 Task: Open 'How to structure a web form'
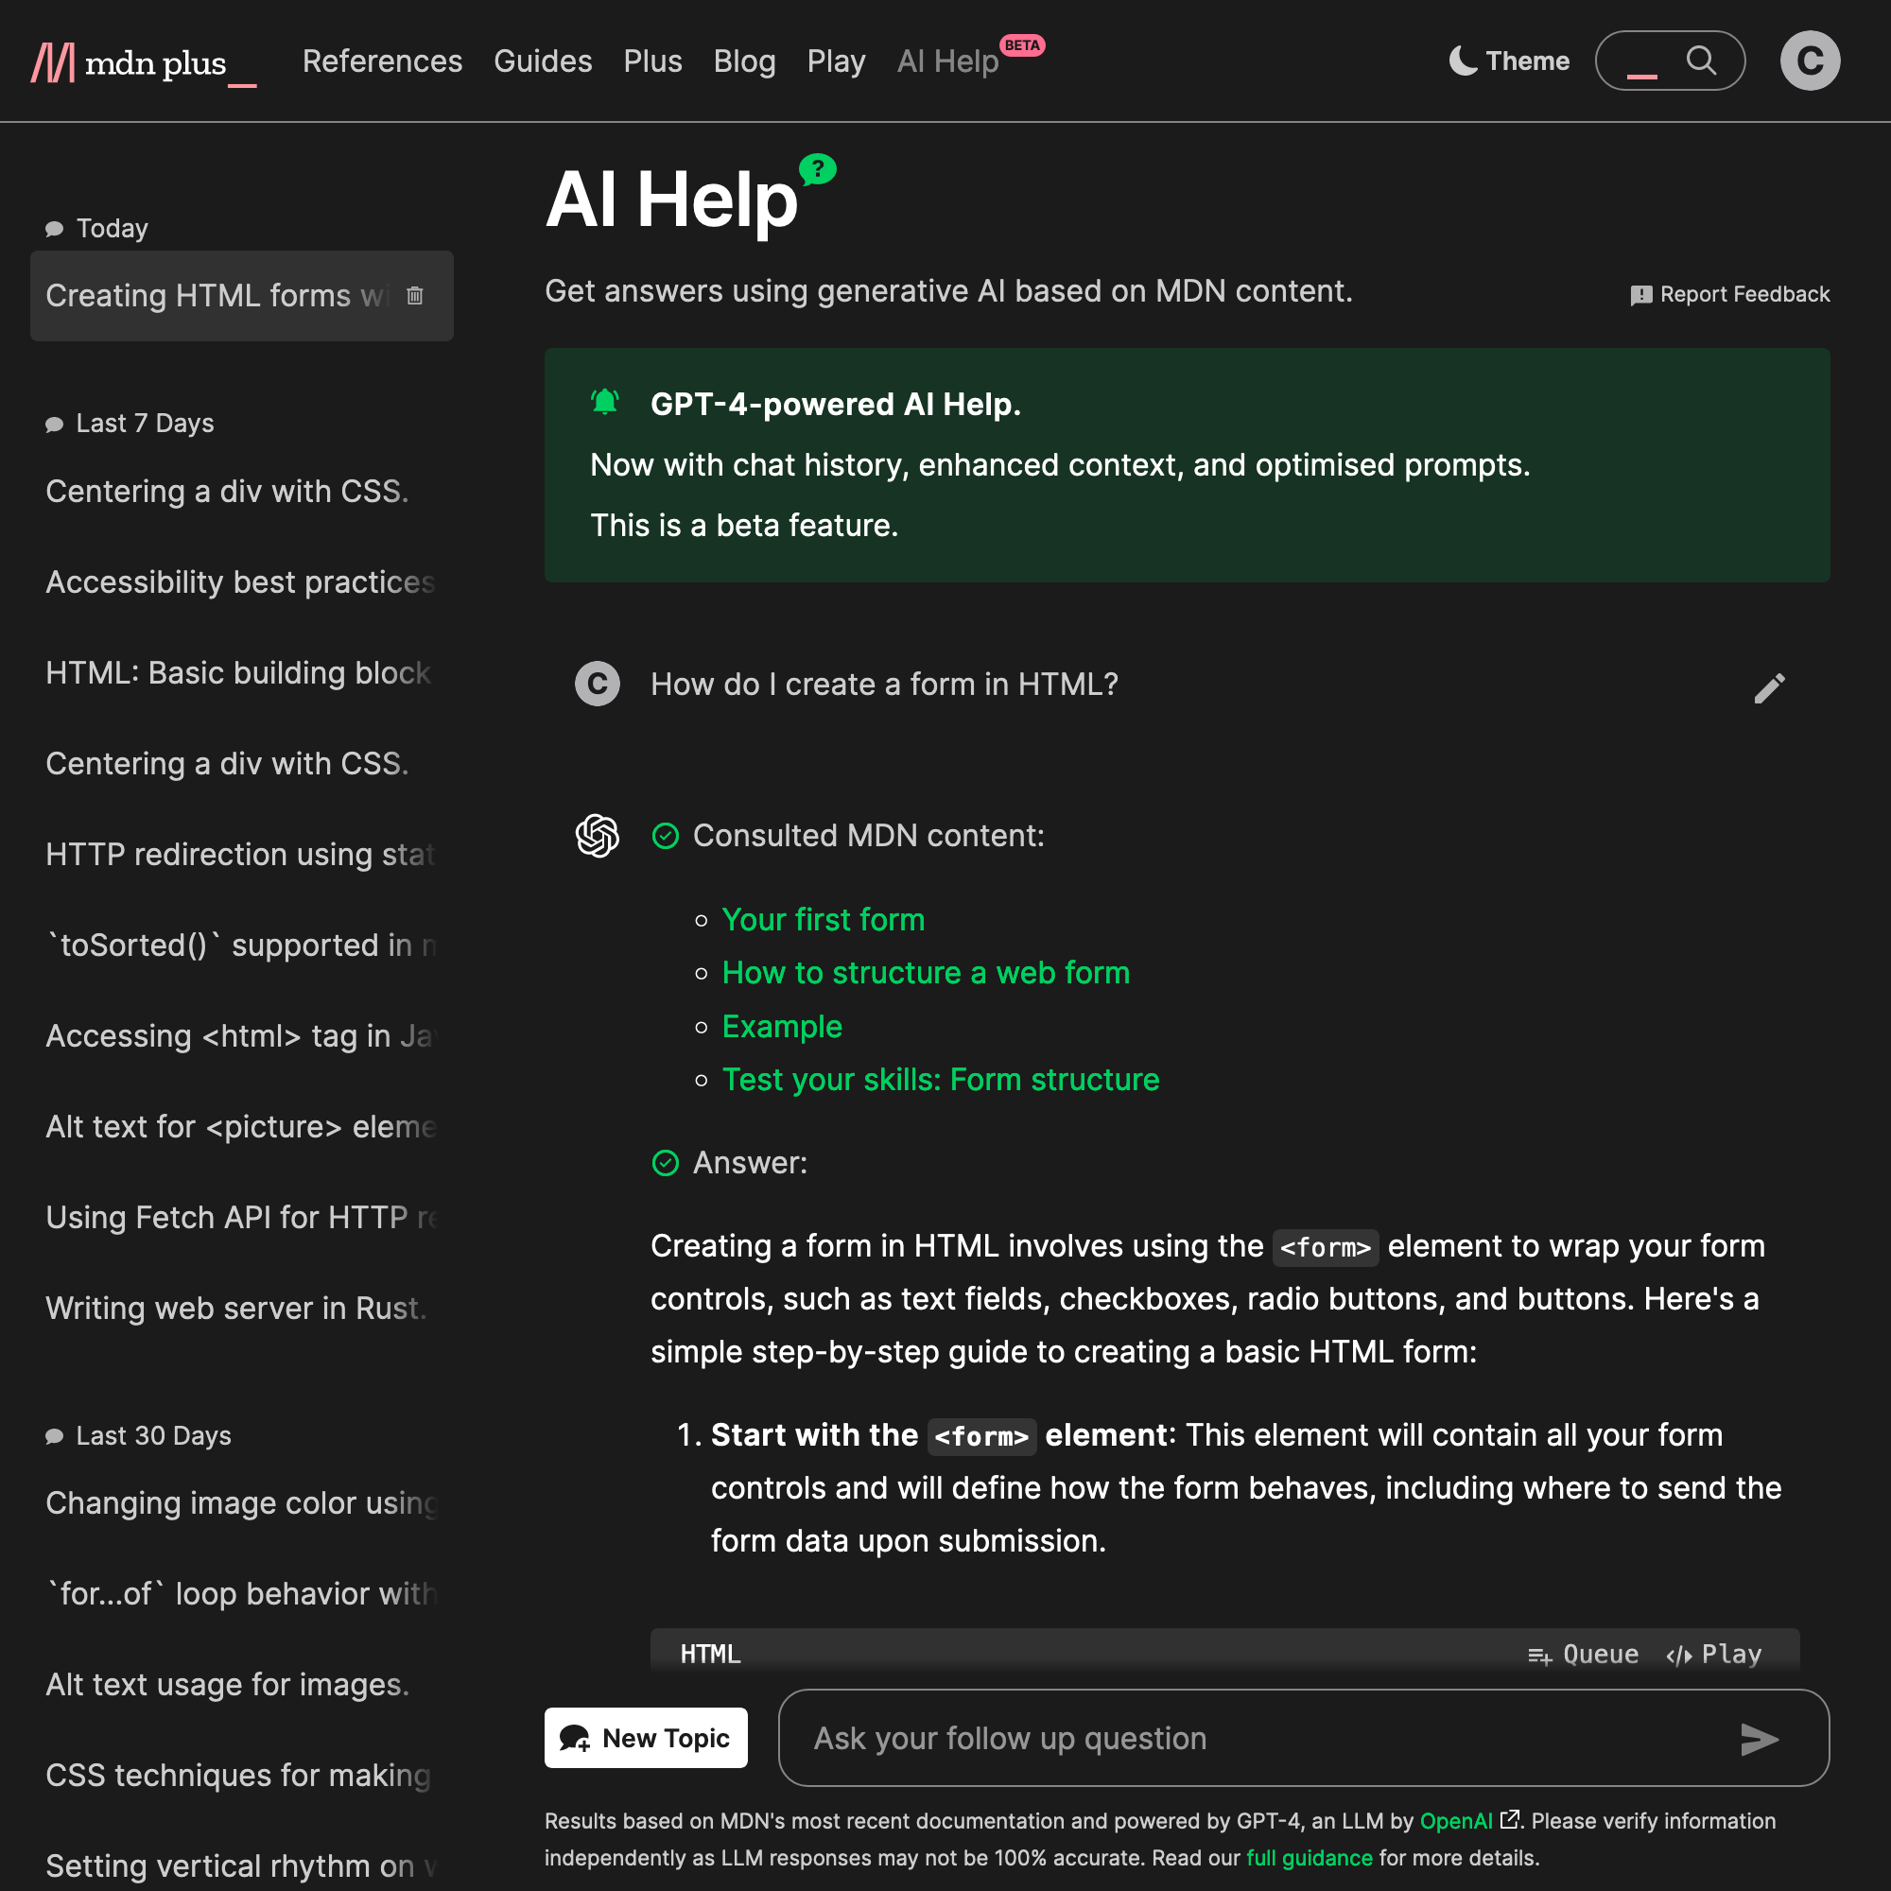pos(926,973)
